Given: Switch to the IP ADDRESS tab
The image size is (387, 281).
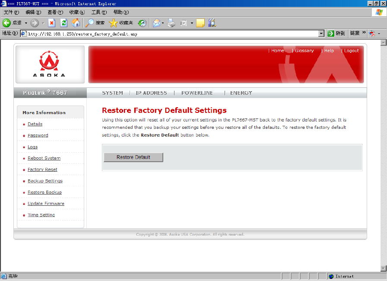Looking at the screenshot, I should (x=151, y=93).
